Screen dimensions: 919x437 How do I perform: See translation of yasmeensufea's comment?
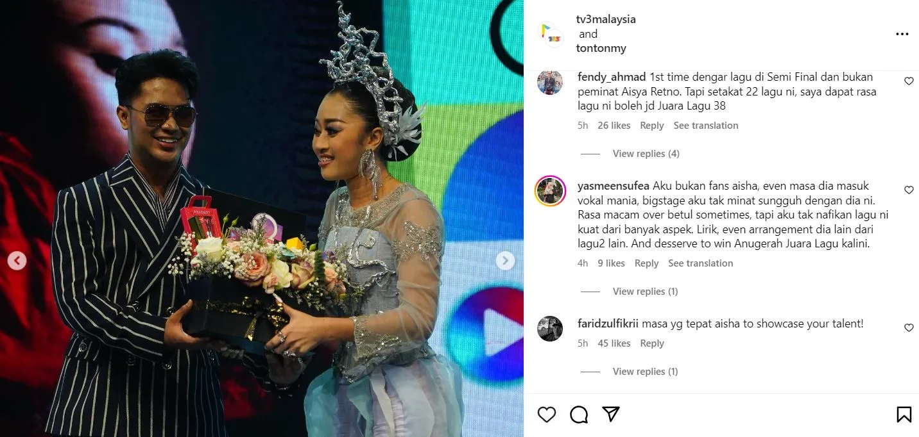click(x=700, y=263)
